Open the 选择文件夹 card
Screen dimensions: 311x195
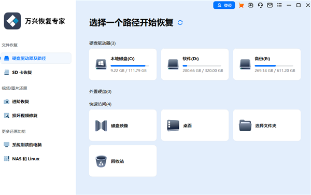tap(267, 125)
